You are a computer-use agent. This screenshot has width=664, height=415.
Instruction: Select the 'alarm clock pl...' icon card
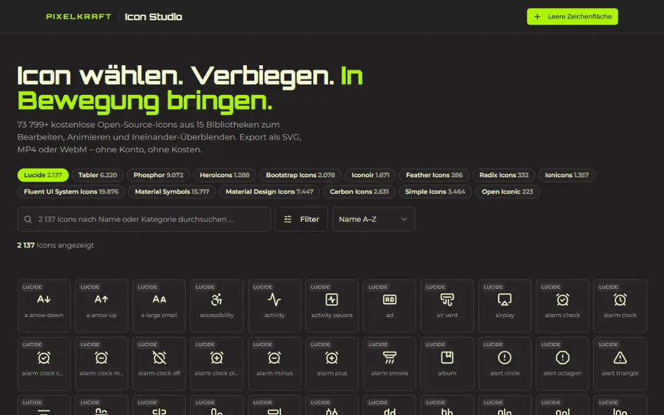(x=216, y=364)
